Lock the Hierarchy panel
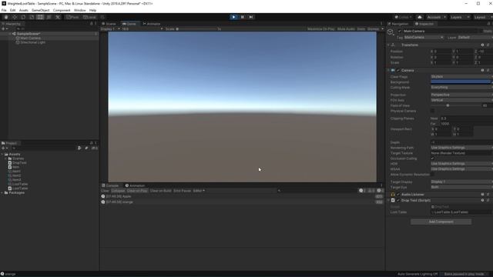 click(92, 24)
